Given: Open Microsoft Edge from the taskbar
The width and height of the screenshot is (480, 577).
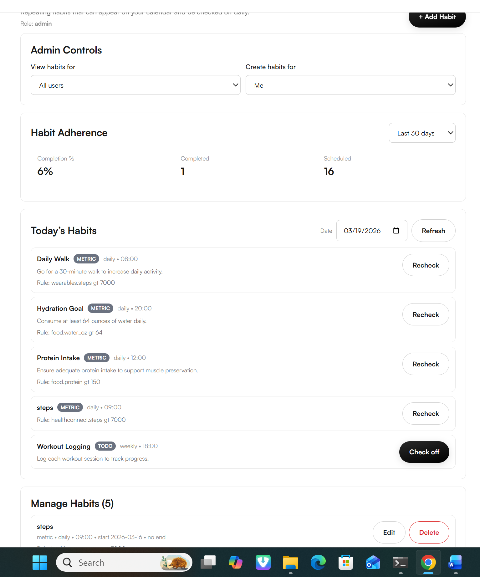Looking at the screenshot, I should coord(318,562).
